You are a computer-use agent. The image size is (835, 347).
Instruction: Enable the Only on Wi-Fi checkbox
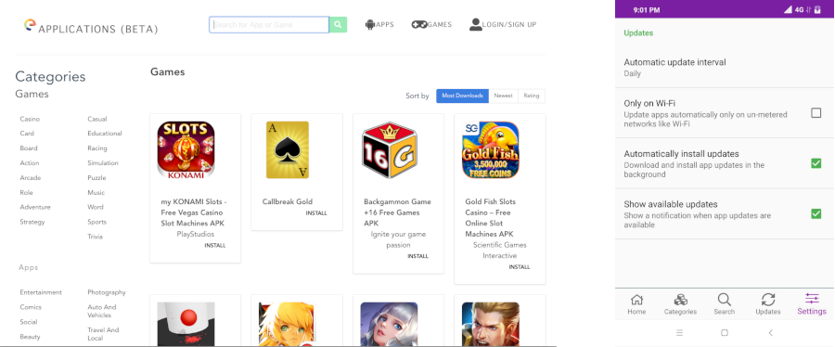click(816, 113)
